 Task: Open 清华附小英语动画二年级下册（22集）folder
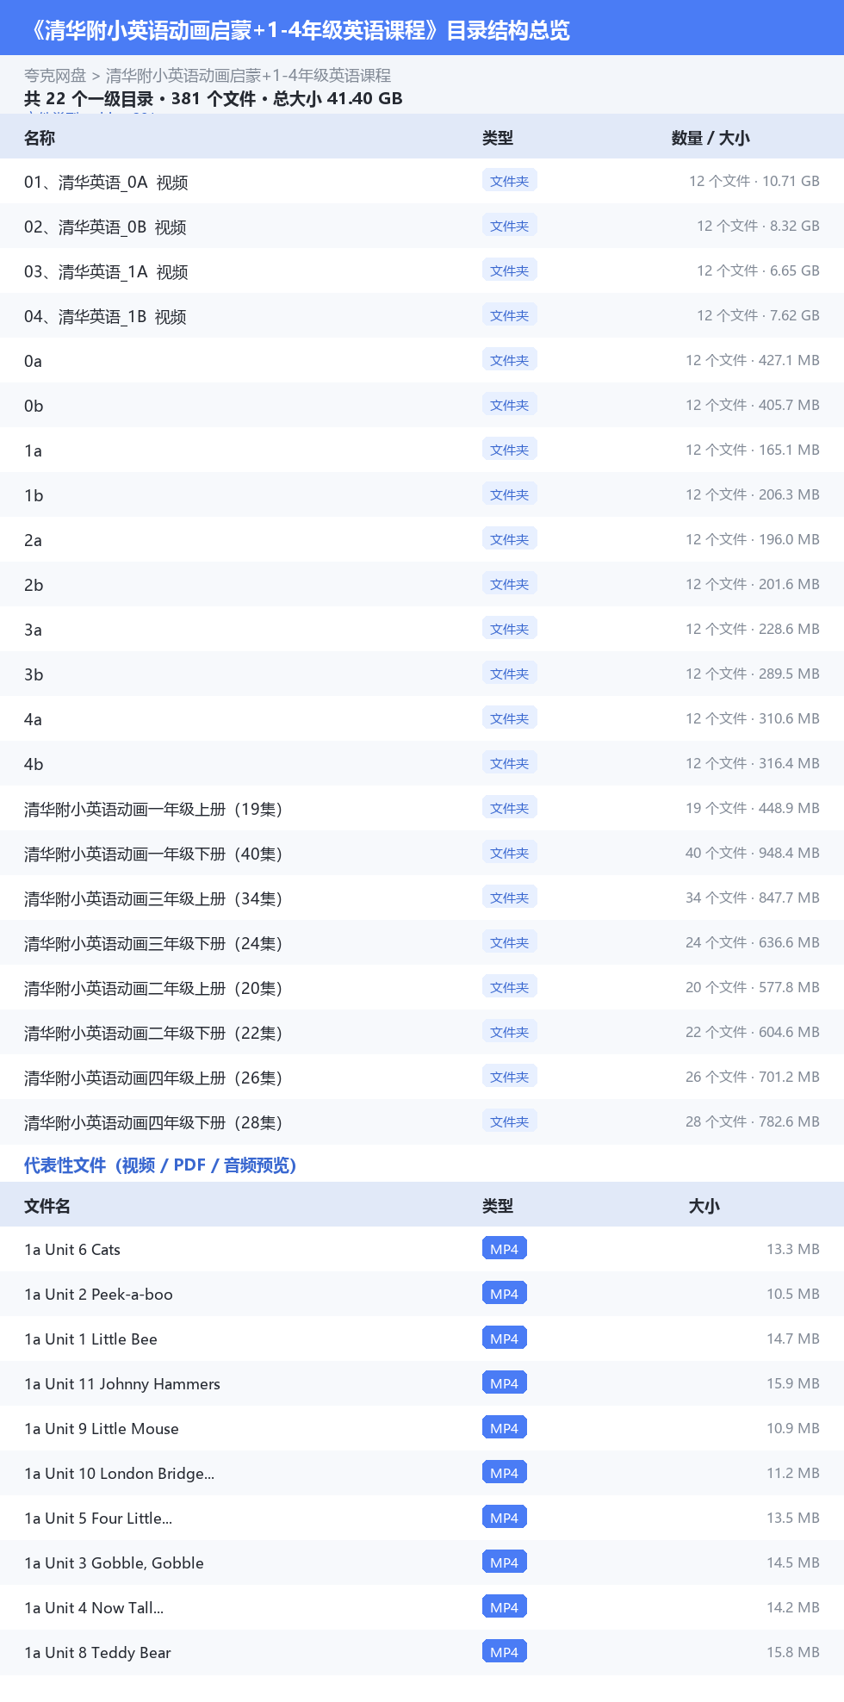tap(153, 1033)
